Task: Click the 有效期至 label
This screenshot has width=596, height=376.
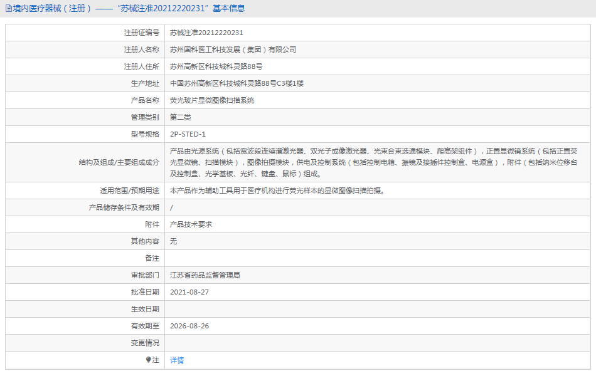Action: [145, 326]
